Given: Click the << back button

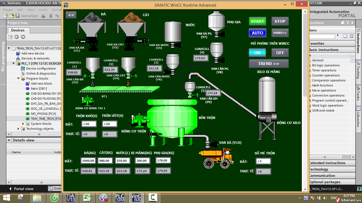Looking at the screenshot, I should [71, 15].
